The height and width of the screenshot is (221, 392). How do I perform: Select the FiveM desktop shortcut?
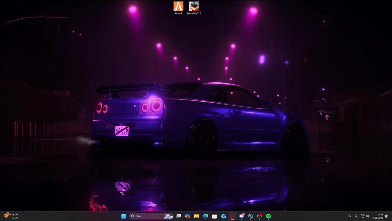178,8
